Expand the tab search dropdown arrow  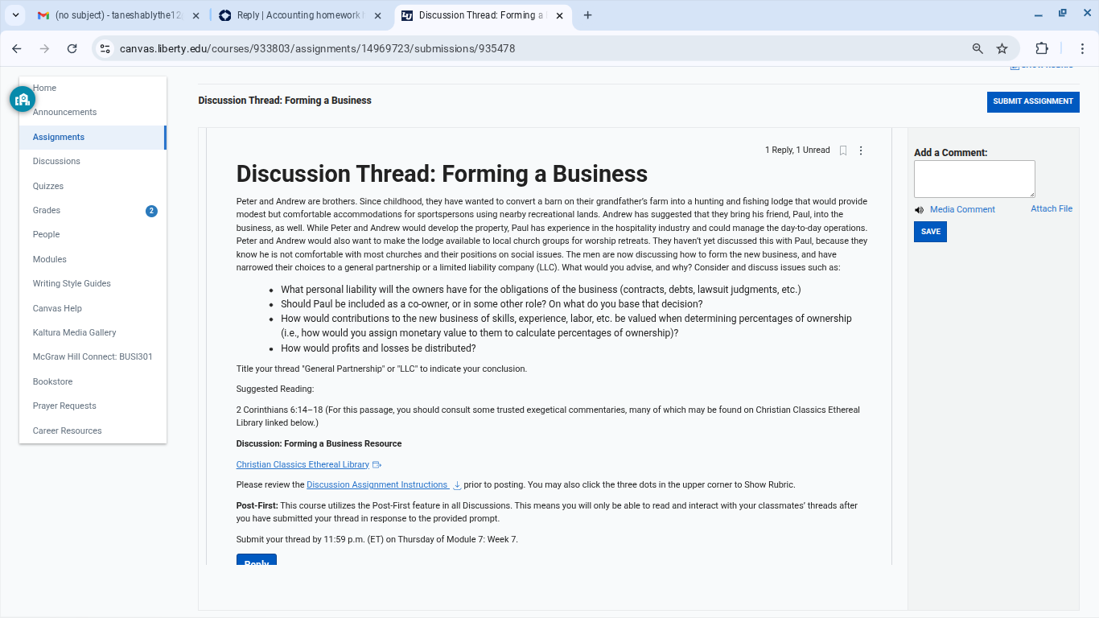tap(16, 15)
